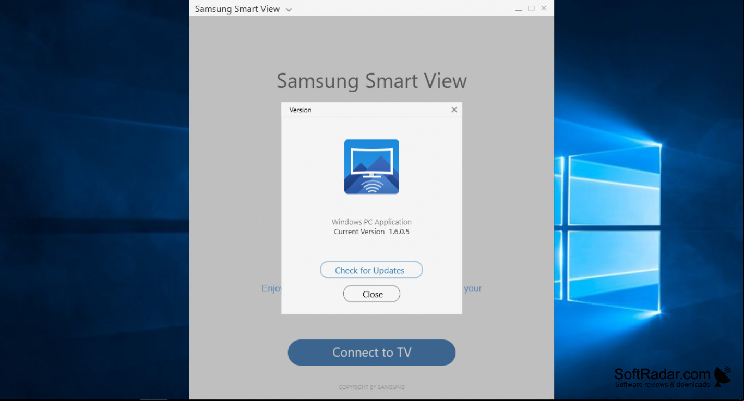Select the "Windows PC Application" label

(371, 222)
